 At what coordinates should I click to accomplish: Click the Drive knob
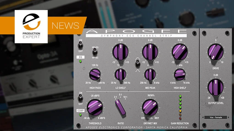216,52
